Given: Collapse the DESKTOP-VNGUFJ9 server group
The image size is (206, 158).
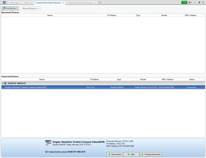Looking at the screenshot, I should pyautogui.click(x=3, y=83).
